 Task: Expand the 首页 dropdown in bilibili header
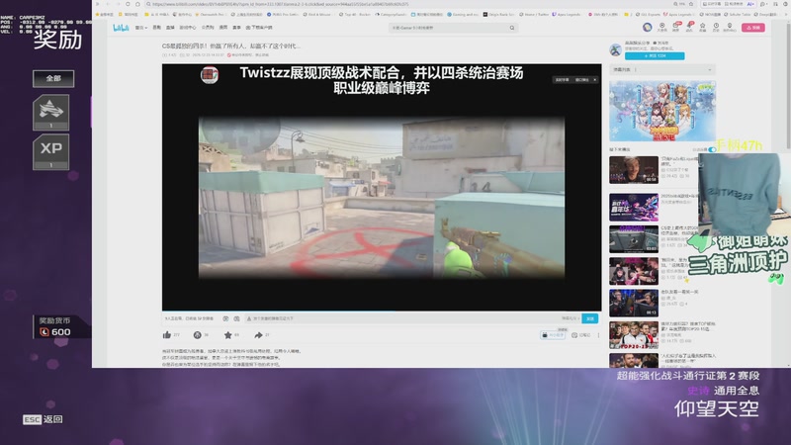point(141,28)
